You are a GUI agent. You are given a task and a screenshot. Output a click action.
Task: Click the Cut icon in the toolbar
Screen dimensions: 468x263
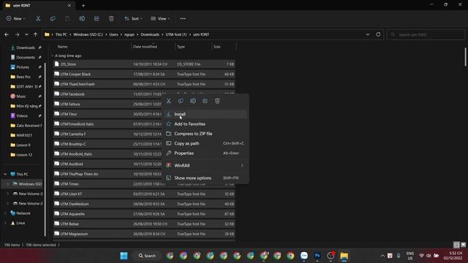38,19
